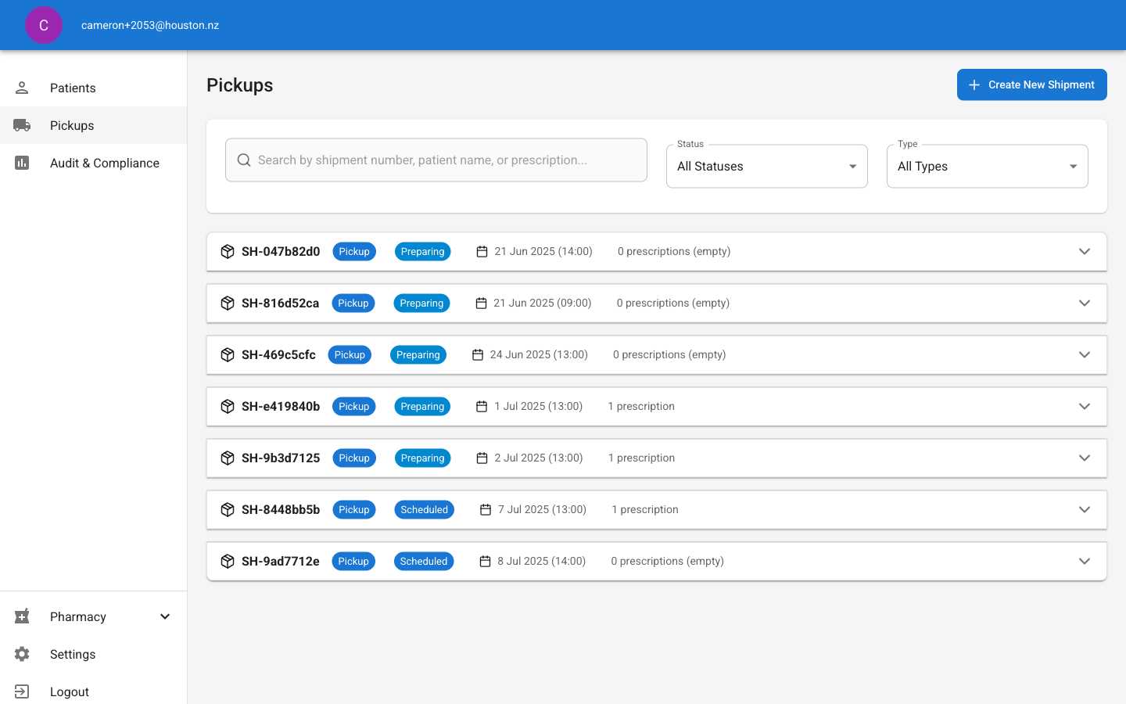Screen dimensions: 1126x704
Task: Click '0 prescriptions (empty)' on SH-9ad7712e row
Action: (667, 561)
